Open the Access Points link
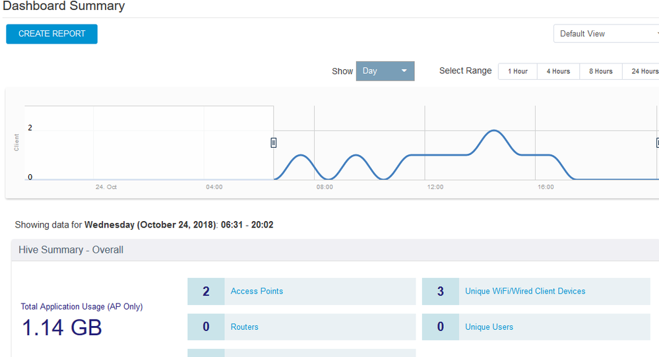Viewport: 659px width, 357px height. click(257, 291)
